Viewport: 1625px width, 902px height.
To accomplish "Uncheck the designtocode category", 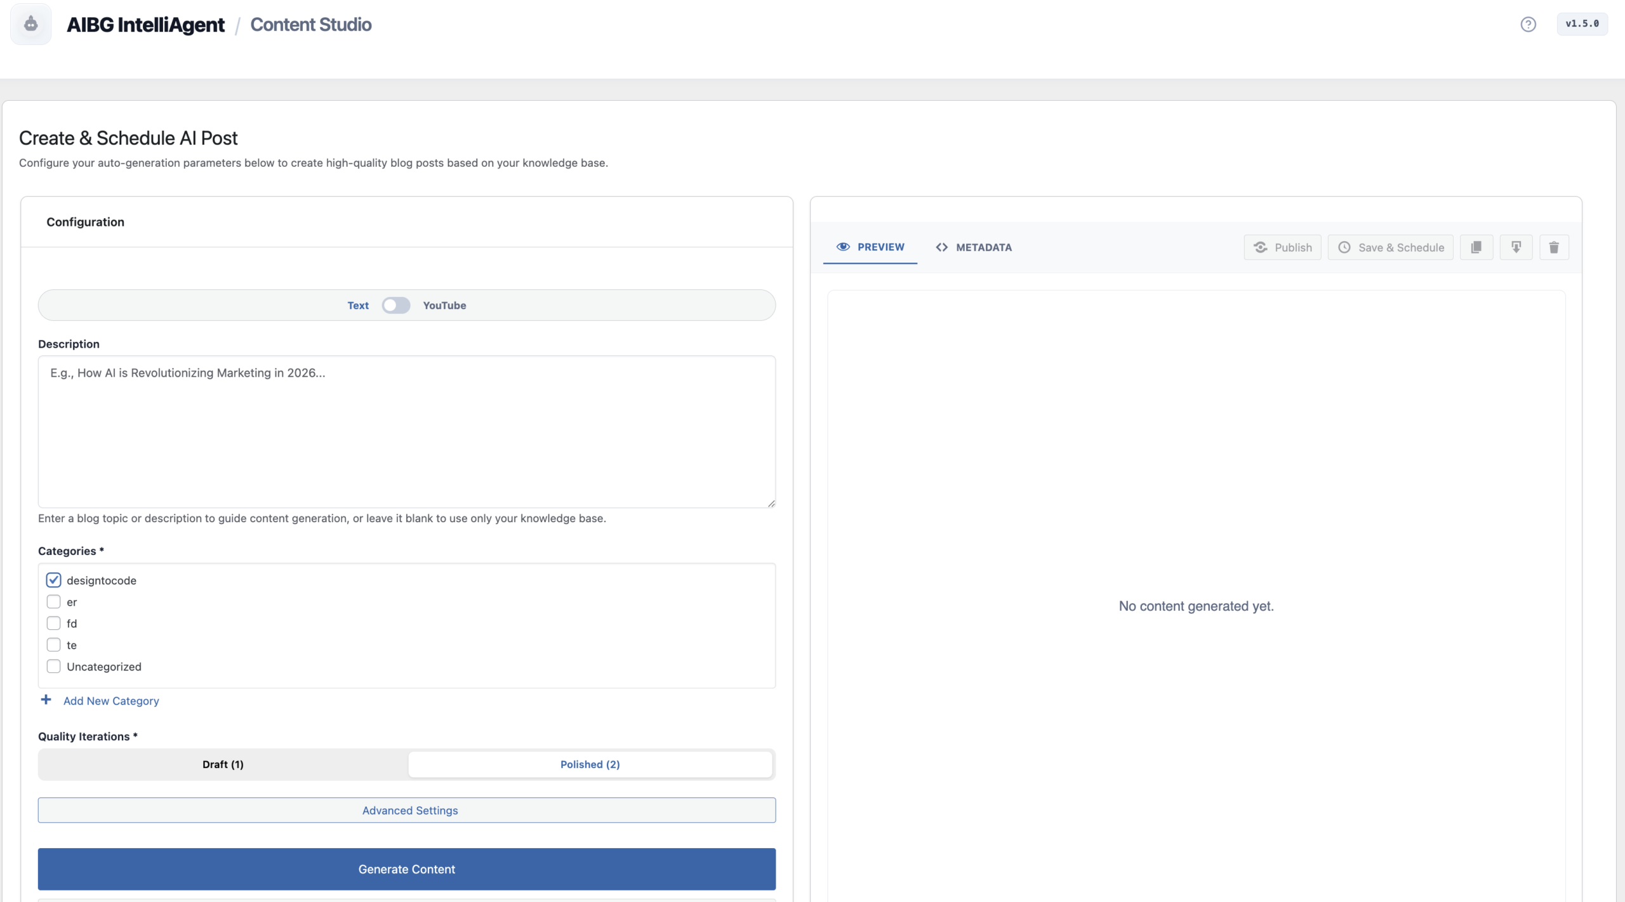I will pyautogui.click(x=53, y=579).
